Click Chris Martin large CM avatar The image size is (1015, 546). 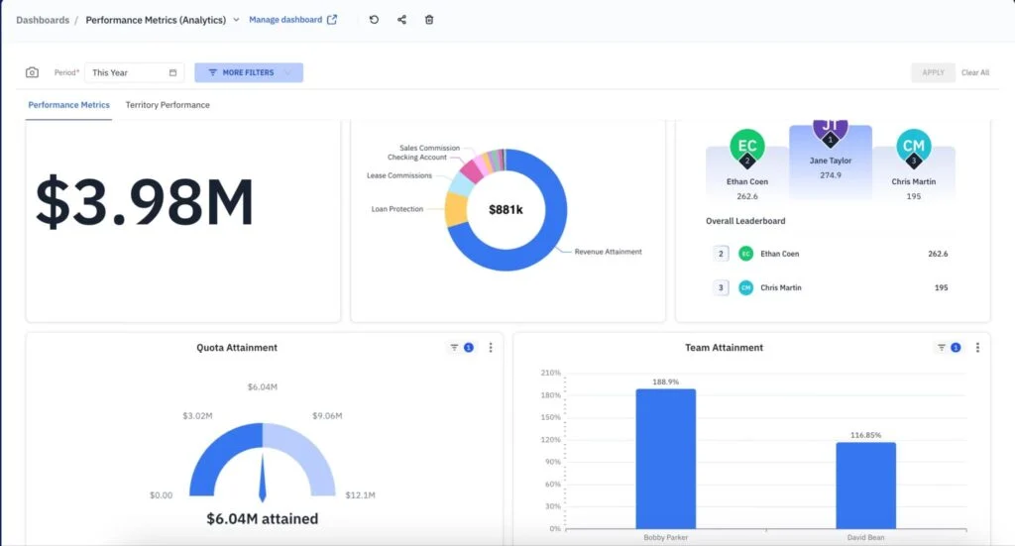913,147
